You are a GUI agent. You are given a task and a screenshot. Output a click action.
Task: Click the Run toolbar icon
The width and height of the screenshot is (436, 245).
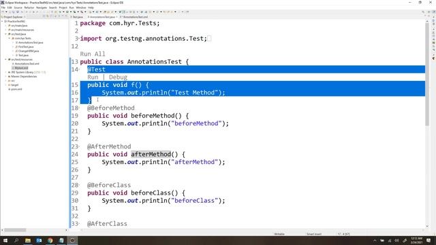click(x=67, y=12)
